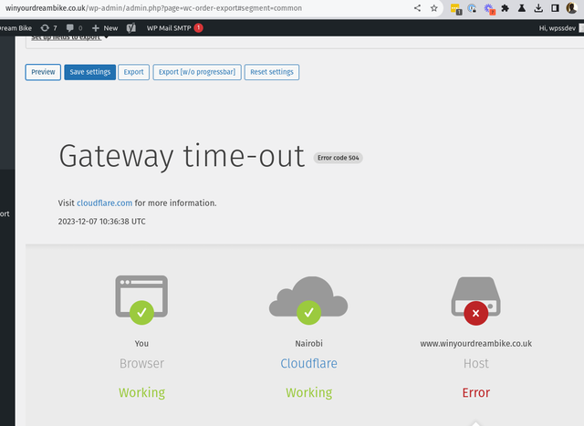Click the red Error status text
This screenshot has width=584, height=426.
click(476, 392)
